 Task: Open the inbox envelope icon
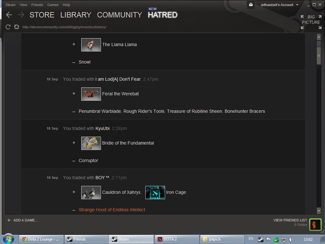coord(251,4)
